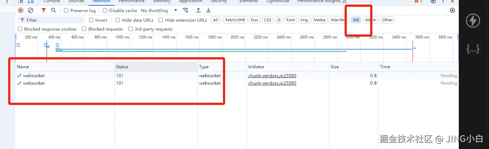Open the No throttling dropdown
489x149 pixels.
coord(159,10)
